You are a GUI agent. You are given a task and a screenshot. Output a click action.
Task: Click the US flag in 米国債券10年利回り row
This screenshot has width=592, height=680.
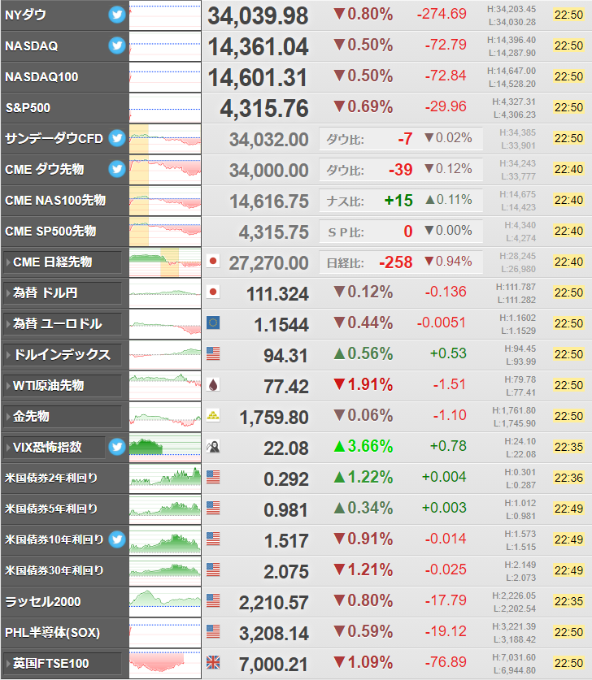[213, 539]
